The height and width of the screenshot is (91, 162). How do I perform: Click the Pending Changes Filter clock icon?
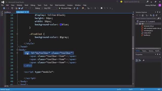tap(147, 15)
